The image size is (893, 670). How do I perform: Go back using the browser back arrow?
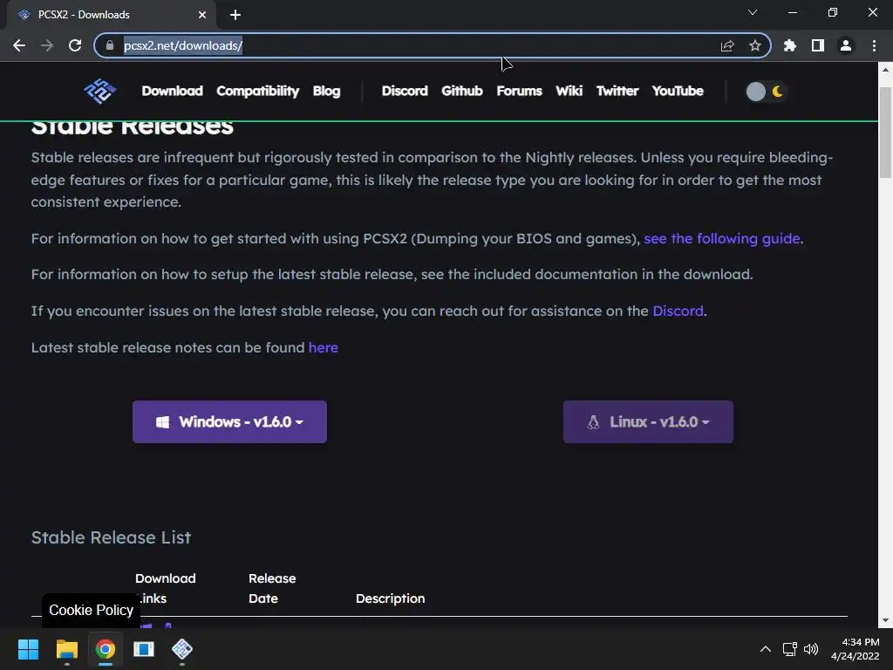19,45
